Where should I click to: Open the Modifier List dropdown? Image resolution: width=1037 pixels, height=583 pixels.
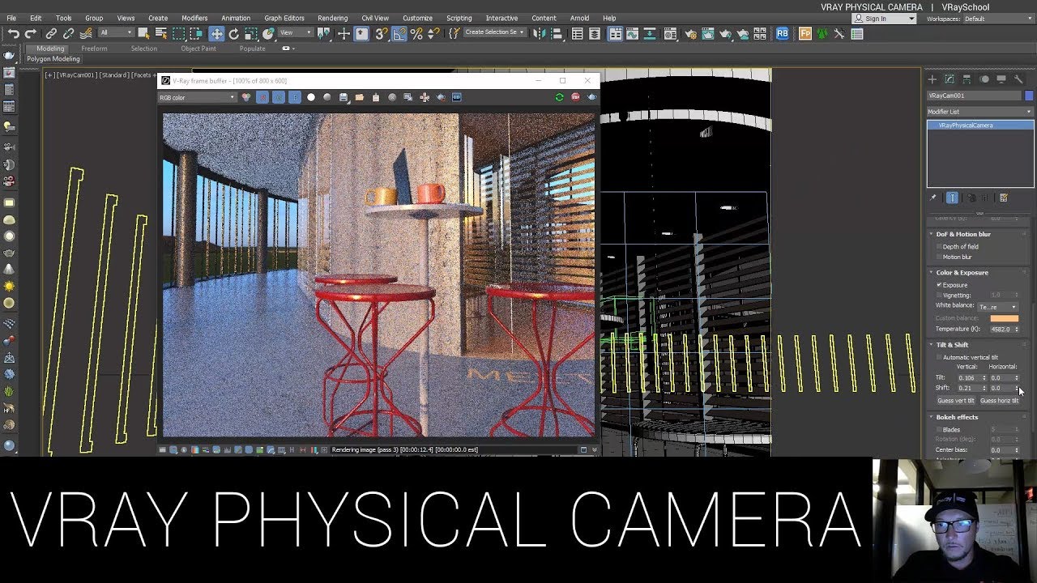click(980, 112)
